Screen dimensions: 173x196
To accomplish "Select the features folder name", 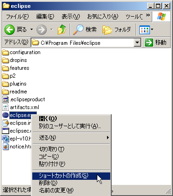I will coord(19,68).
